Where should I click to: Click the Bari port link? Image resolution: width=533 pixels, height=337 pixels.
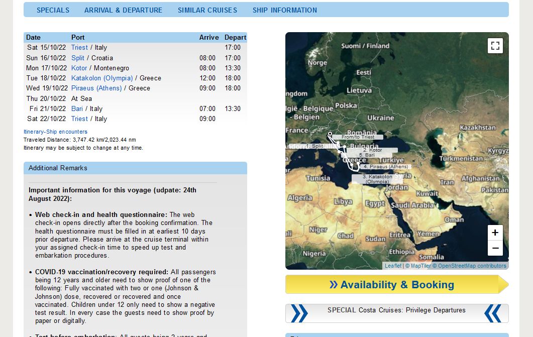(77, 108)
